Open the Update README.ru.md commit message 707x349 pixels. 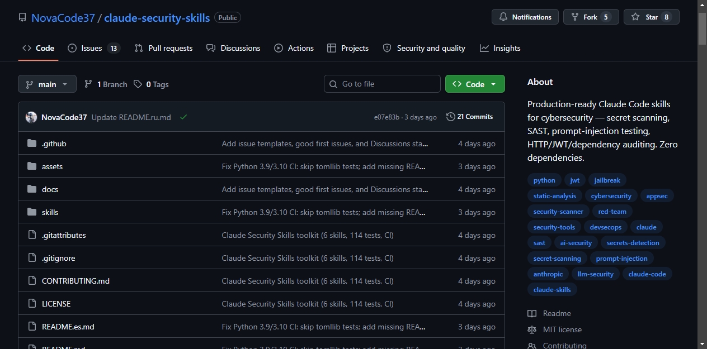coord(131,117)
